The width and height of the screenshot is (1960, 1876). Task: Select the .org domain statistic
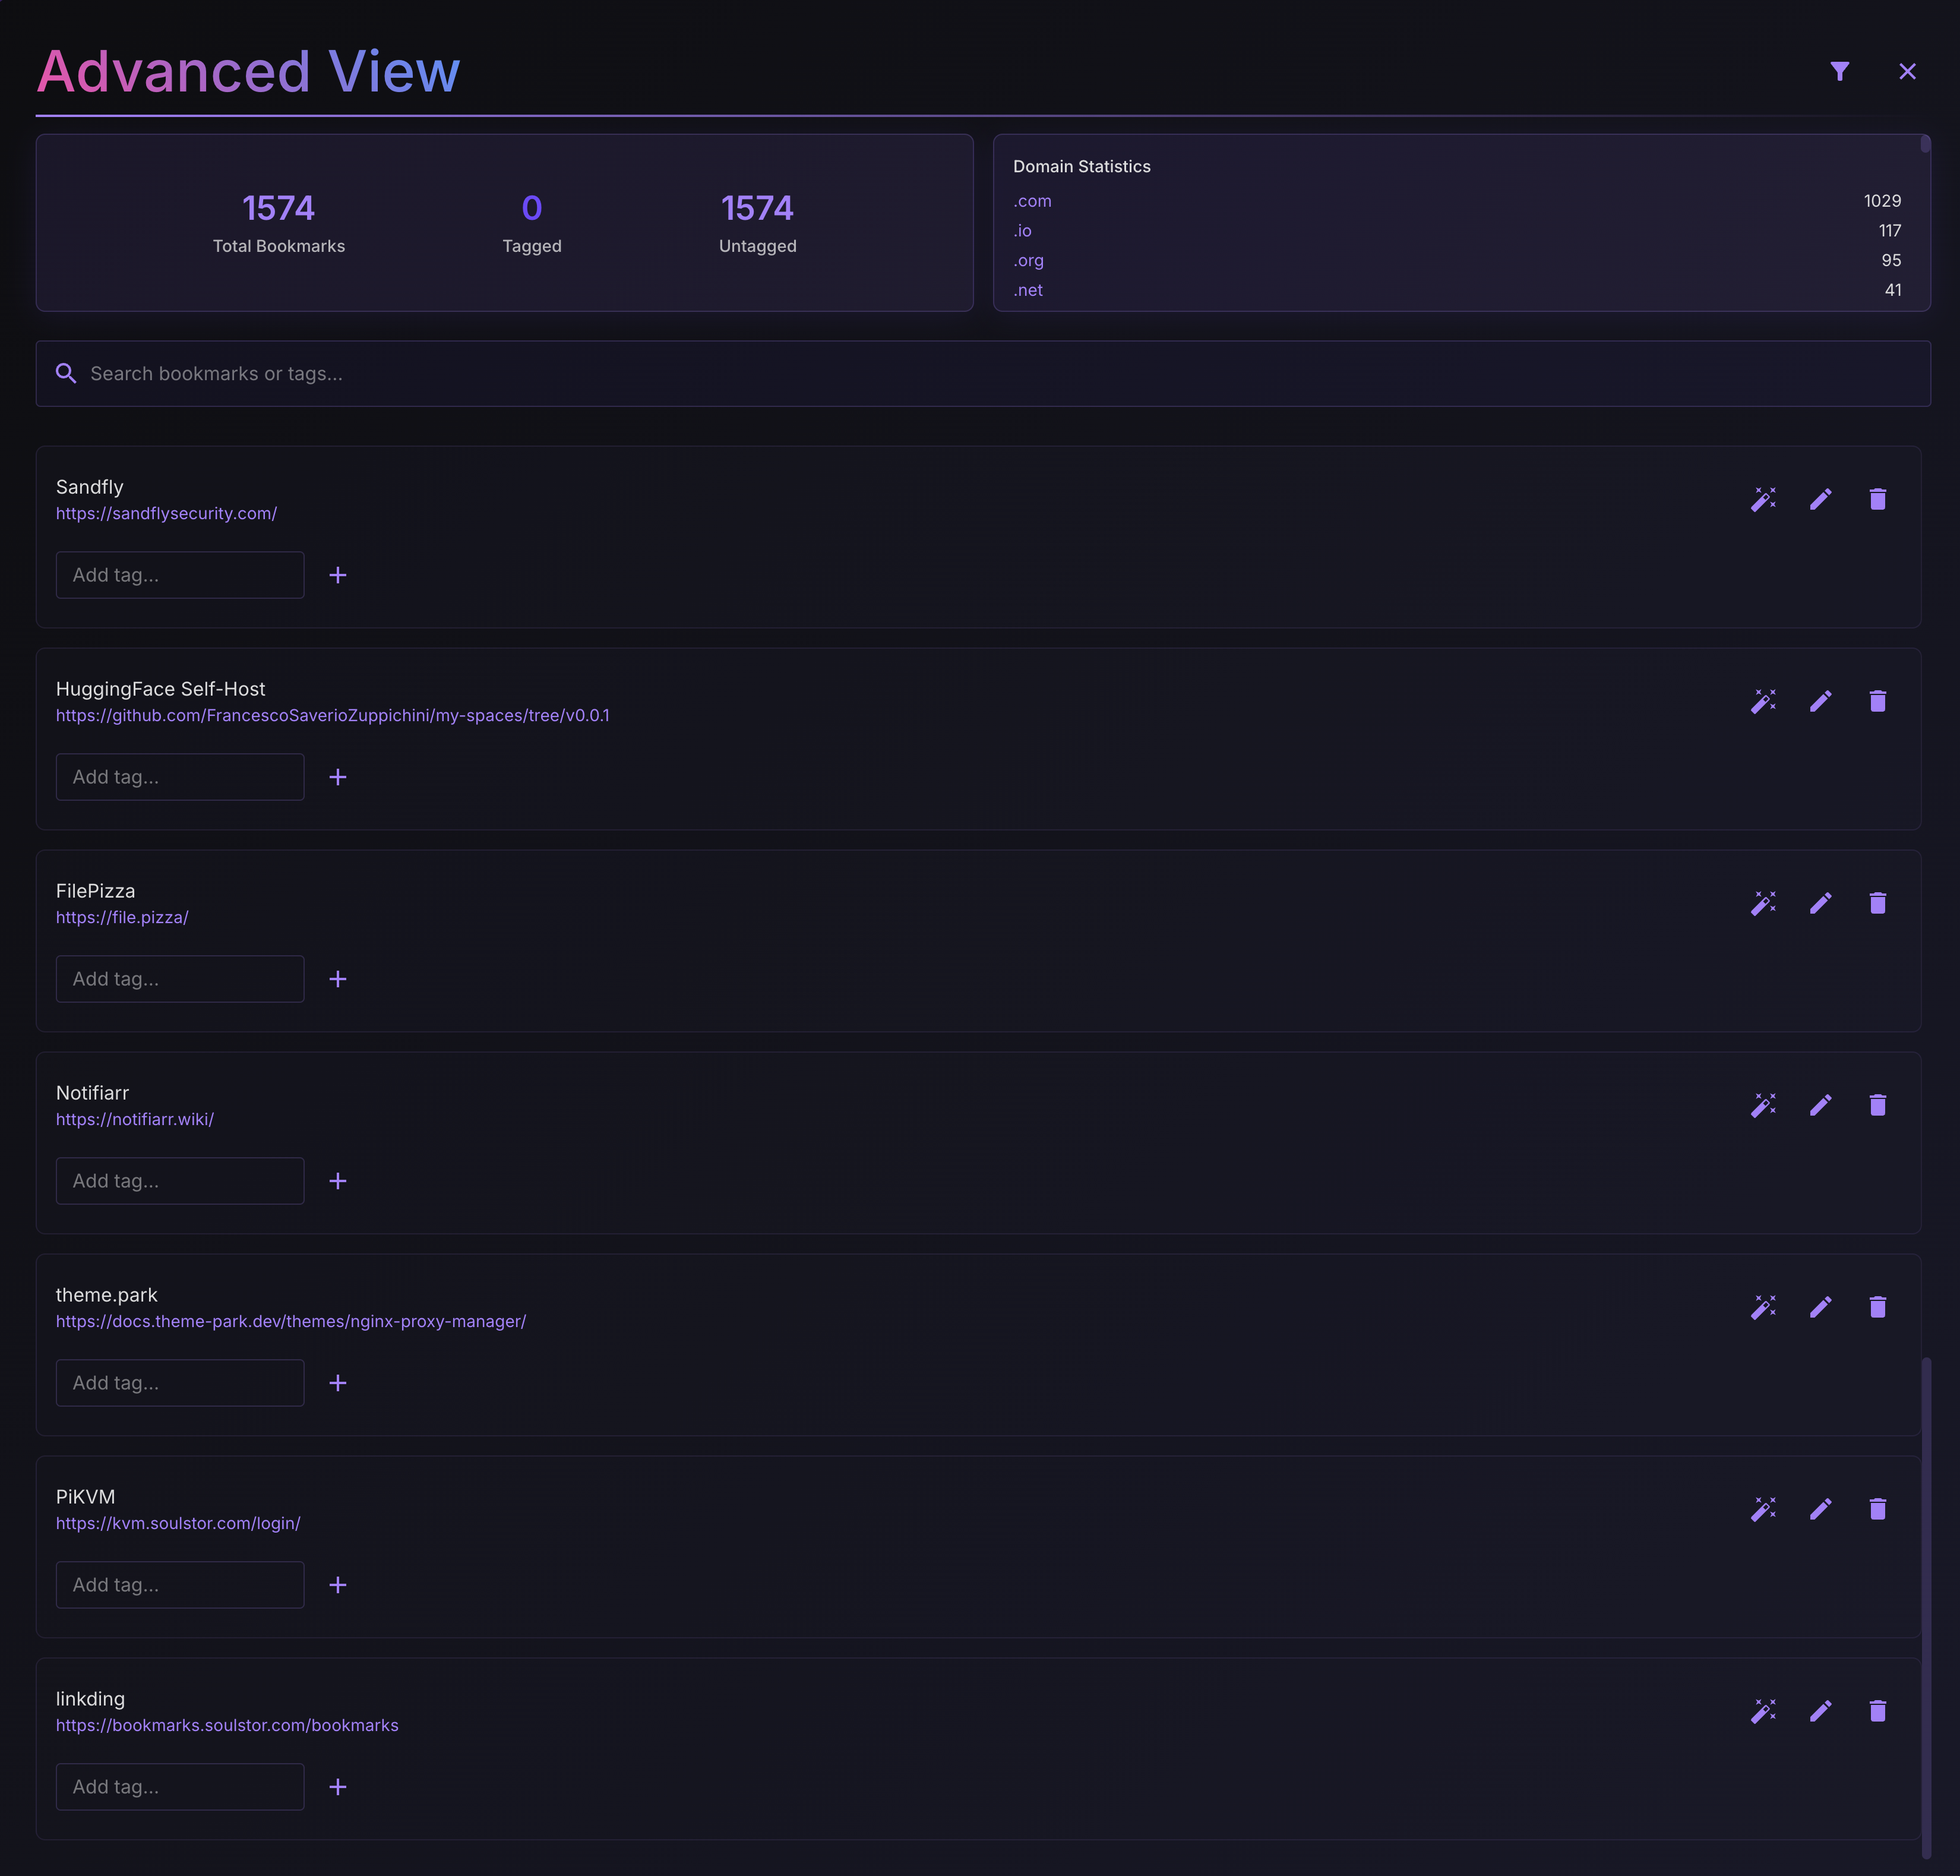click(x=1028, y=261)
